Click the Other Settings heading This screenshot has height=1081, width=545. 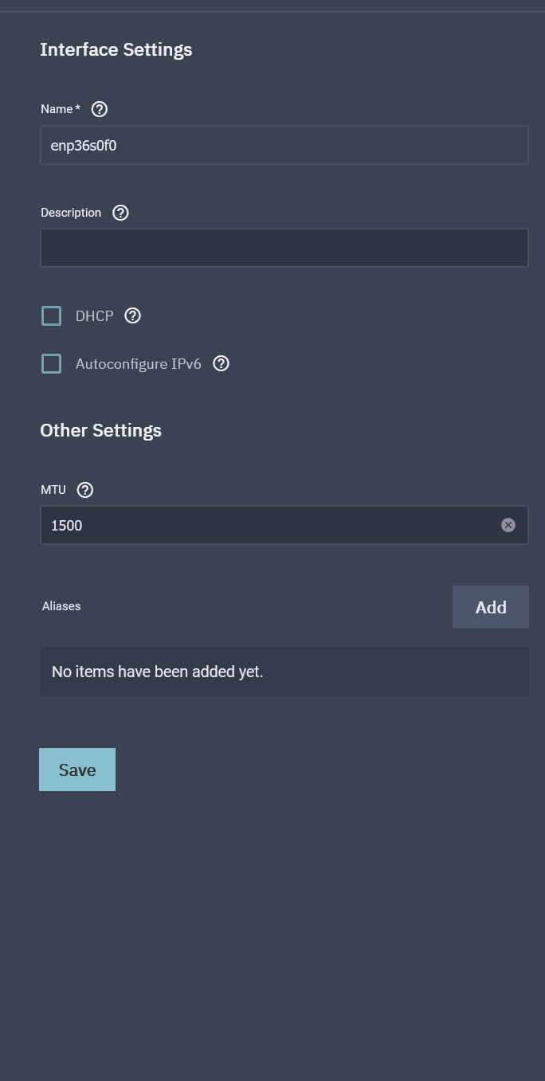pyautogui.click(x=100, y=430)
